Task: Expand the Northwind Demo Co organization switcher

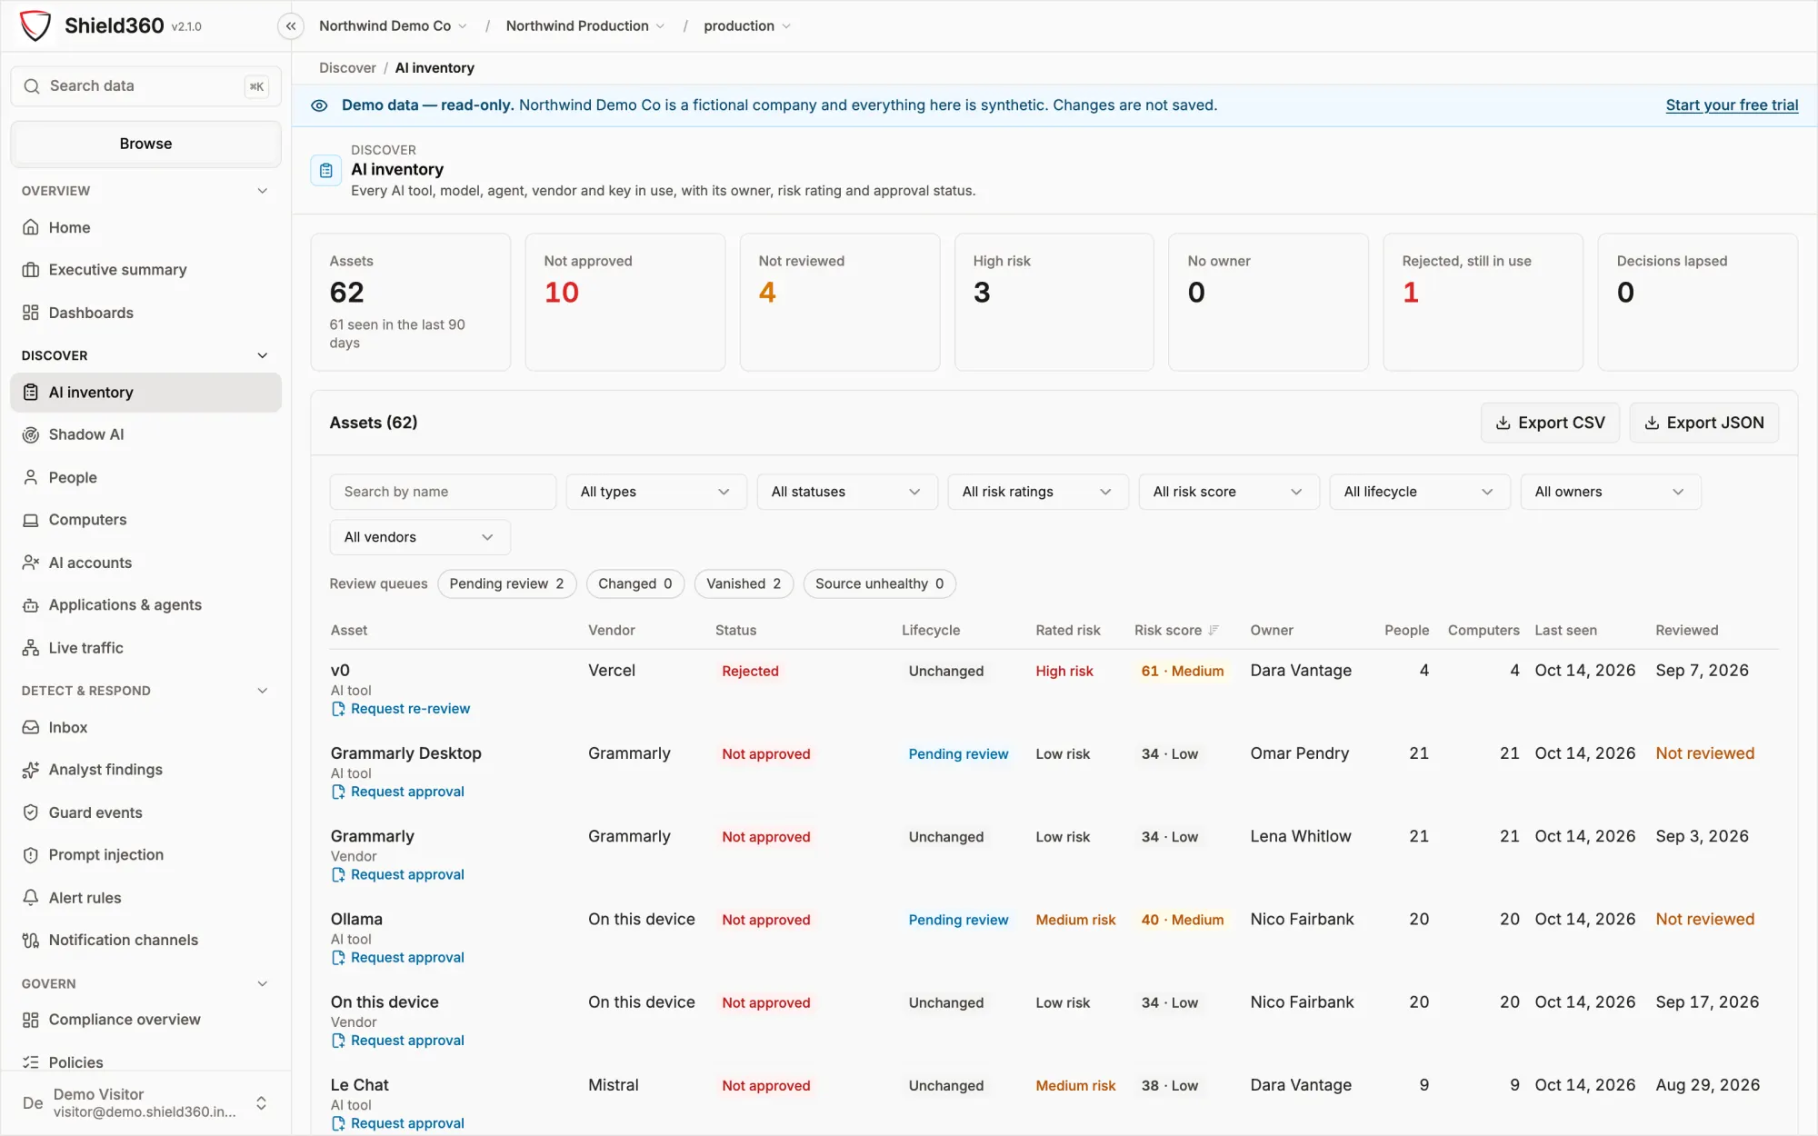Action: [x=393, y=26]
